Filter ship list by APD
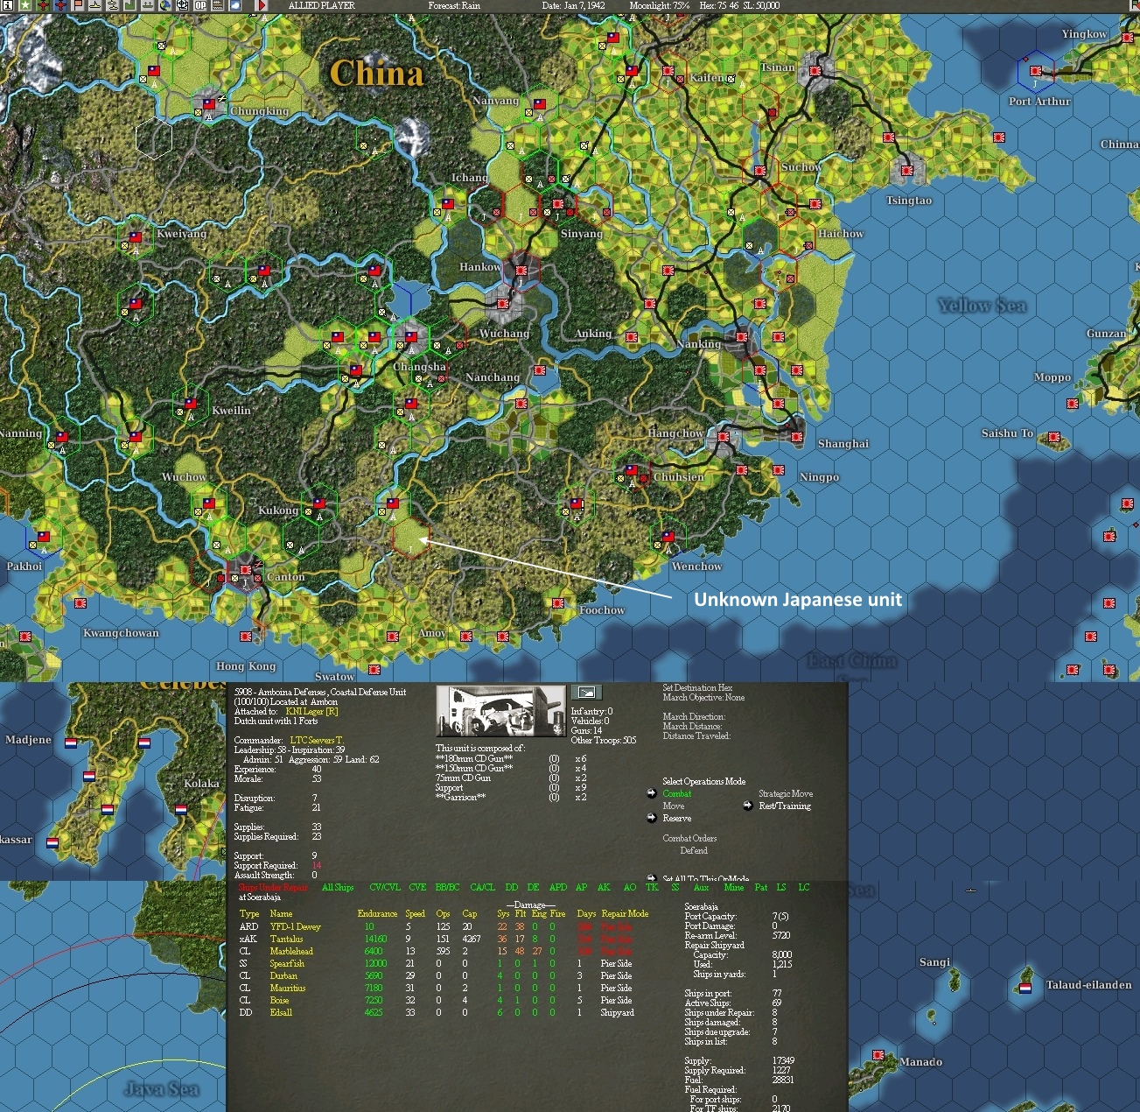The image size is (1140, 1112). pyautogui.click(x=557, y=887)
